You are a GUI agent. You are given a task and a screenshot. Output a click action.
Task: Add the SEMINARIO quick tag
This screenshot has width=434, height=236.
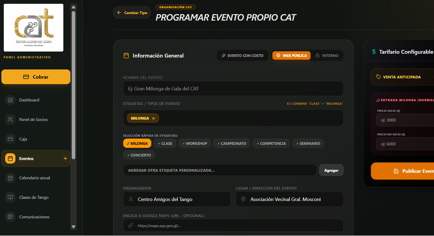308,143
